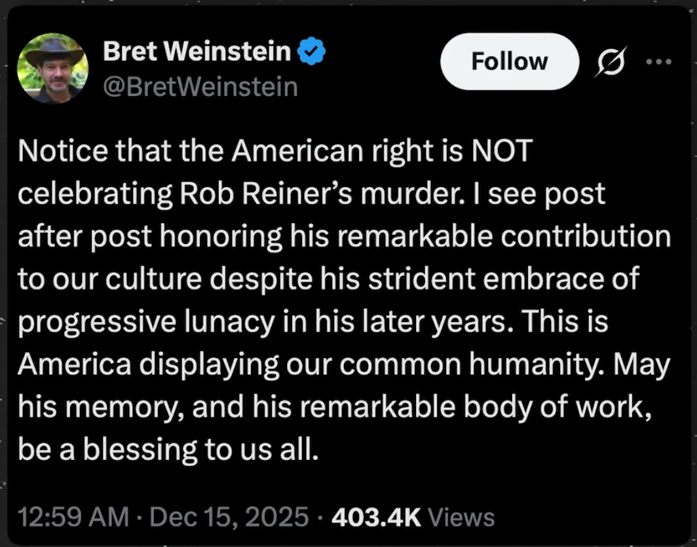Open the 403.4K Views count
This screenshot has height=547, width=697.
(x=413, y=517)
